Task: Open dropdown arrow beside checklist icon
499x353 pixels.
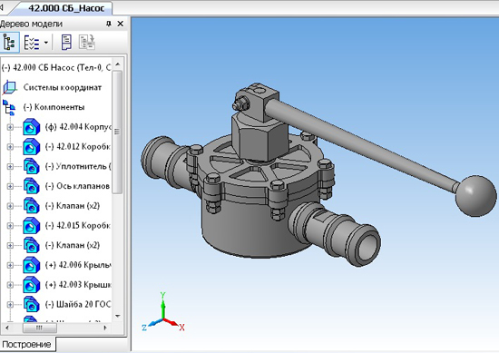Action: point(46,43)
